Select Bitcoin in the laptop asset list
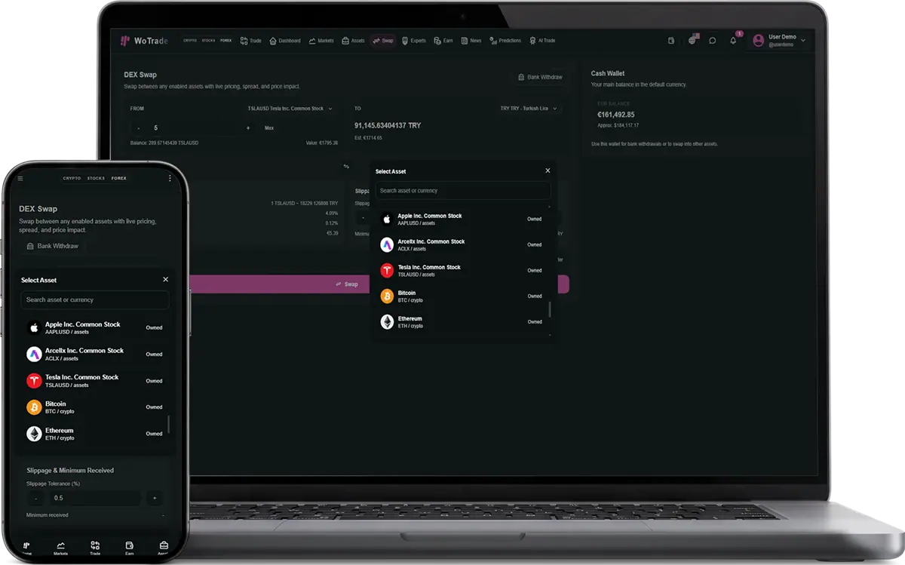 click(x=463, y=296)
